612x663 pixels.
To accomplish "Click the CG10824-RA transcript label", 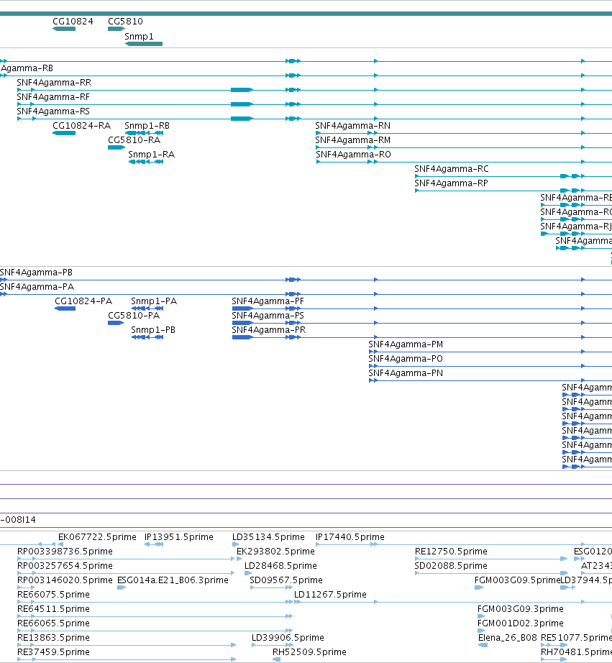I will 82,126.
